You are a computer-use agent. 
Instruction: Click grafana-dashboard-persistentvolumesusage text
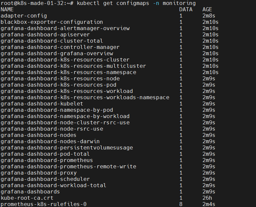[x=67, y=148]
